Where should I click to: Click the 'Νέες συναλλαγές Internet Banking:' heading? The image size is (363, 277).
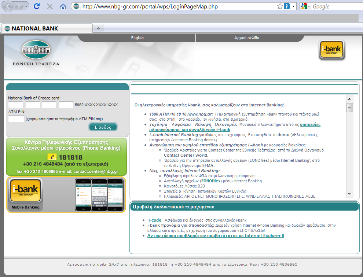pyautogui.click(x=184, y=171)
